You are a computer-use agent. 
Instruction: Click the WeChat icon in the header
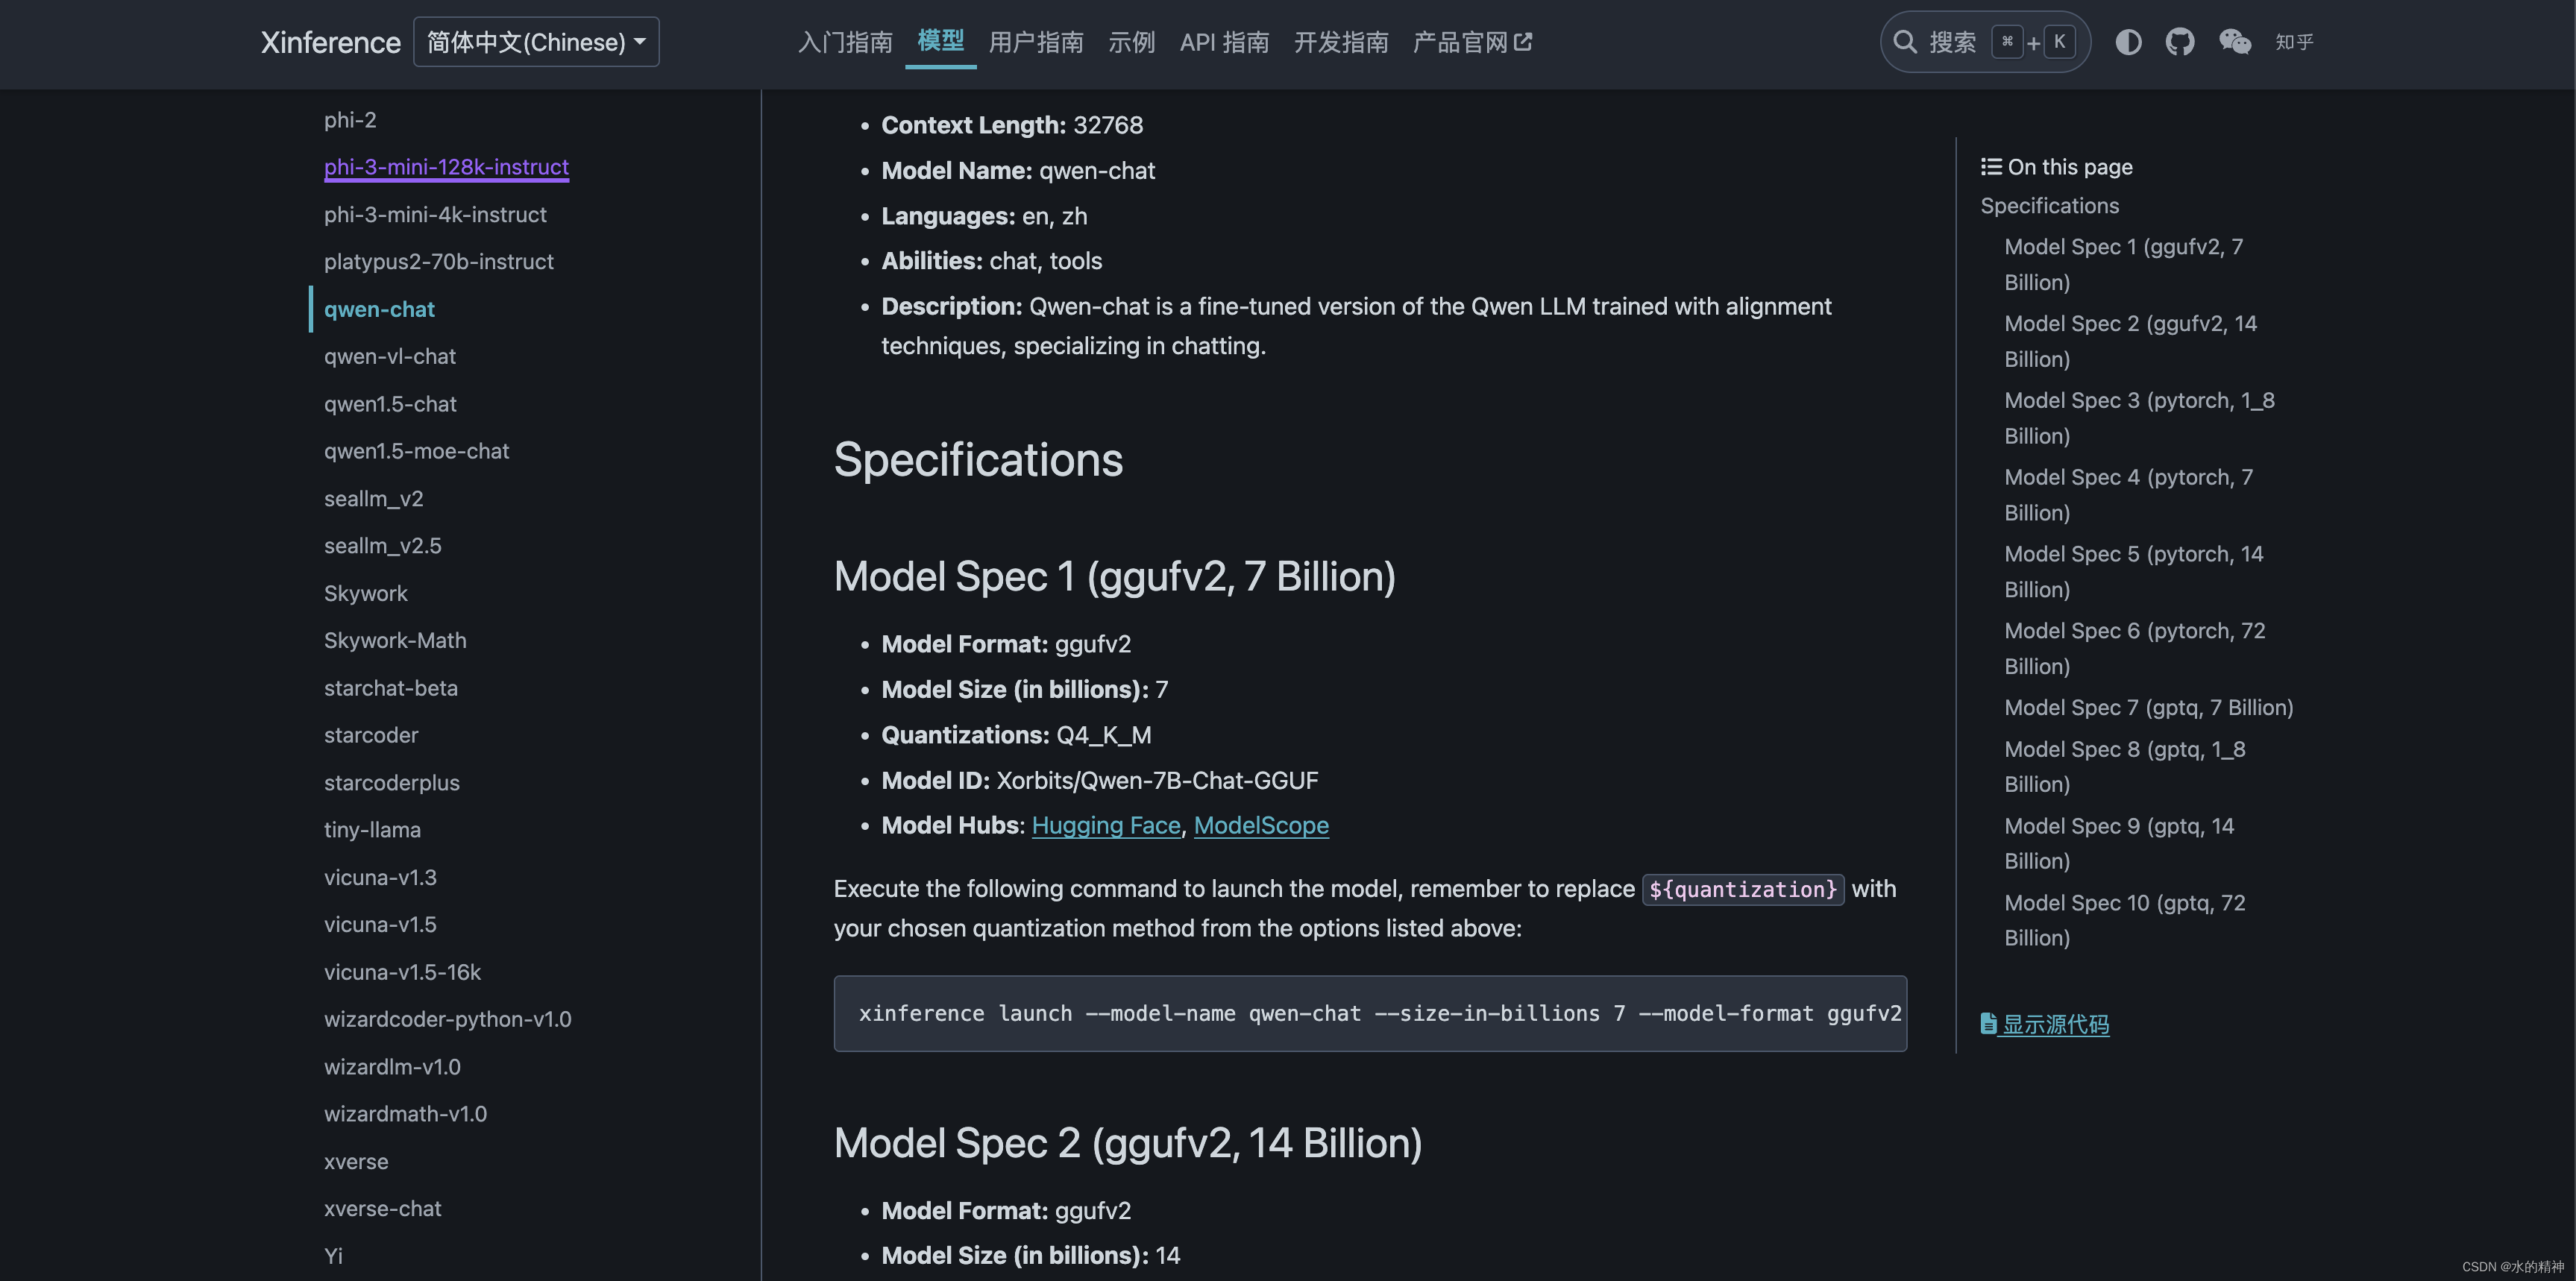(x=2236, y=42)
